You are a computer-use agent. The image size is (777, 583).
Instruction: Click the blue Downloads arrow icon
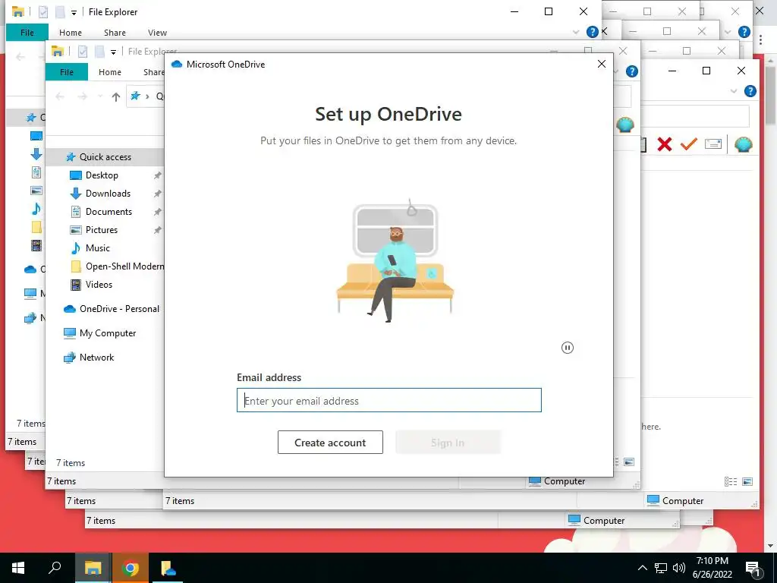[76, 194]
